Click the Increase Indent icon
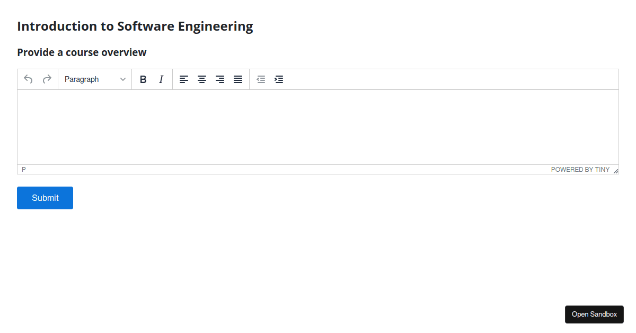The height and width of the screenshot is (333, 636). pyautogui.click(x=279, y=79)
